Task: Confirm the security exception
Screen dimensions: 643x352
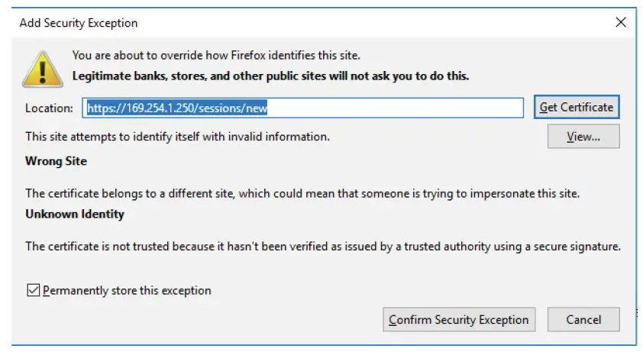Action: click(x=458, y=319)
